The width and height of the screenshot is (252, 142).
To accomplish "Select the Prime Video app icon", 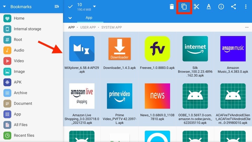I will tap(120, 96).
